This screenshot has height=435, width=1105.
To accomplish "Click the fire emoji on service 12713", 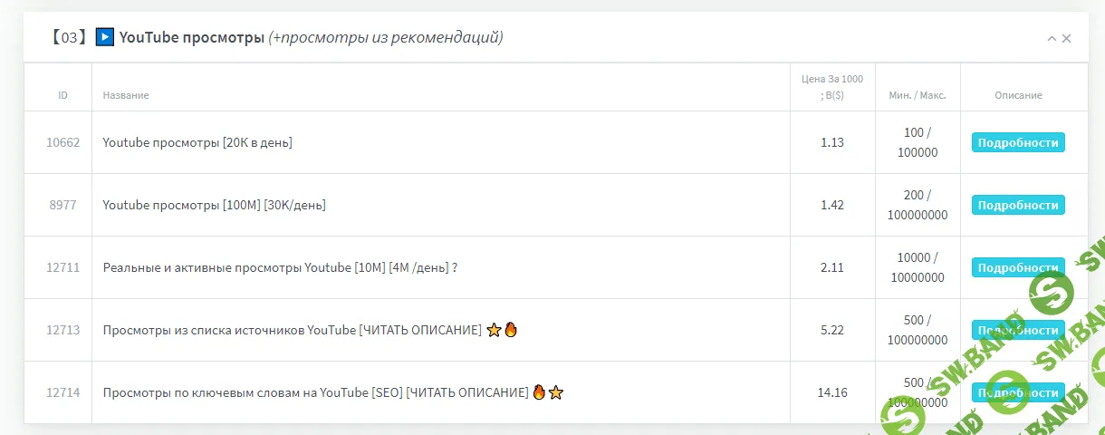I will [x=511, y=330].
